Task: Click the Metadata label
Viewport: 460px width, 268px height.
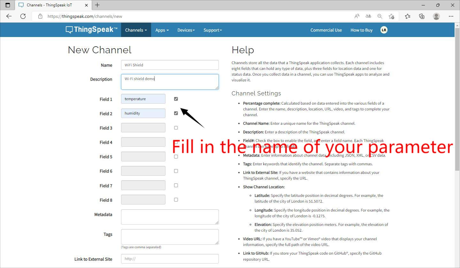Action: 103,214
